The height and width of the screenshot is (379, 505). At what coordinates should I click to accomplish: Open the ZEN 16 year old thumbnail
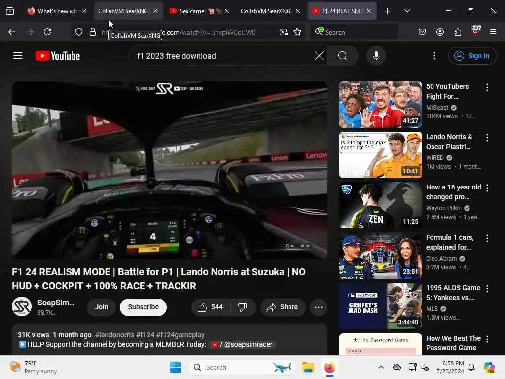(380, 205)
